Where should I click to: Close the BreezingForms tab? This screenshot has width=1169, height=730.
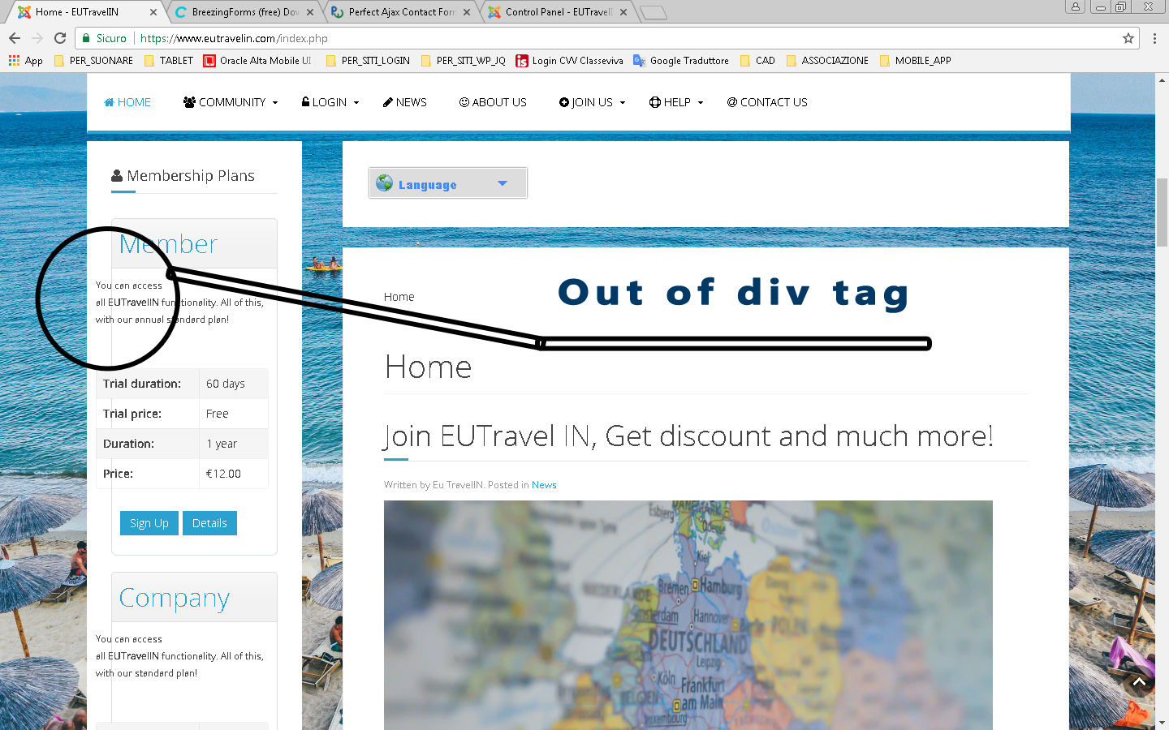pyautogui.click(x=310, y=12)
